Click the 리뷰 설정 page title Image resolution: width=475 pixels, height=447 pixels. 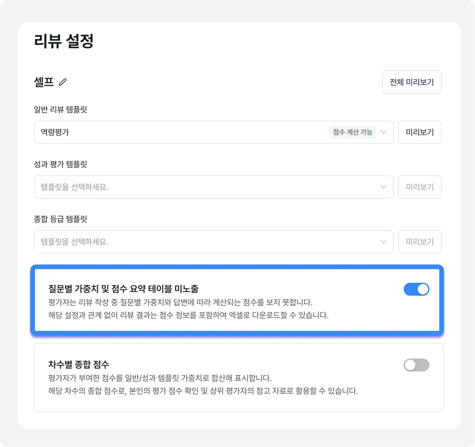point(64,41)
